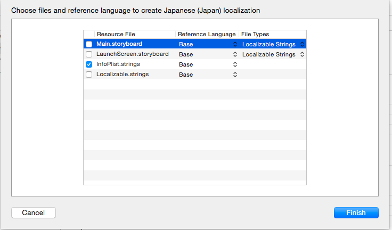Select the Localizable.strings file name
The height and width of the screenshot is (230, 392).
point(123,75)
